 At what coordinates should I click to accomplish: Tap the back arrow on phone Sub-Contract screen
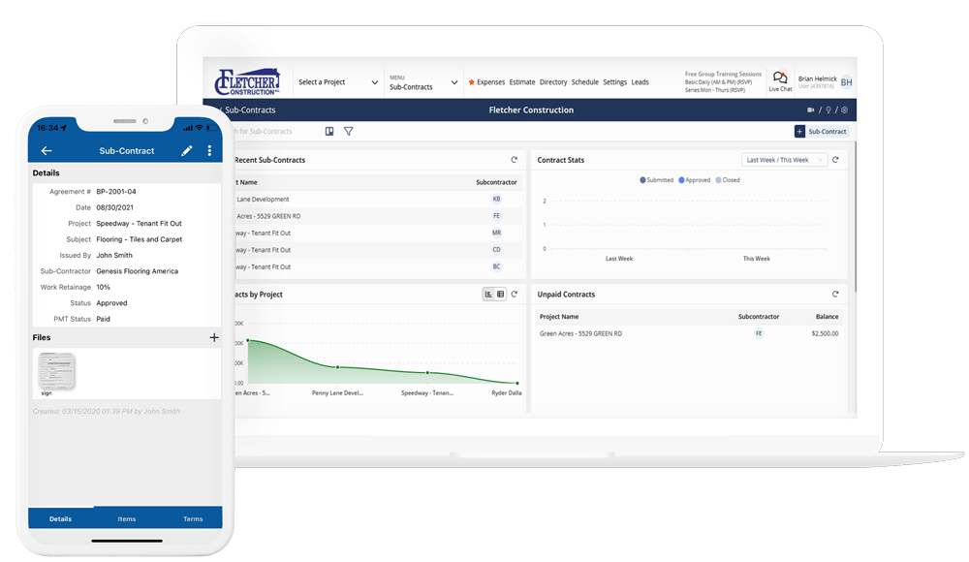(47, 151)
